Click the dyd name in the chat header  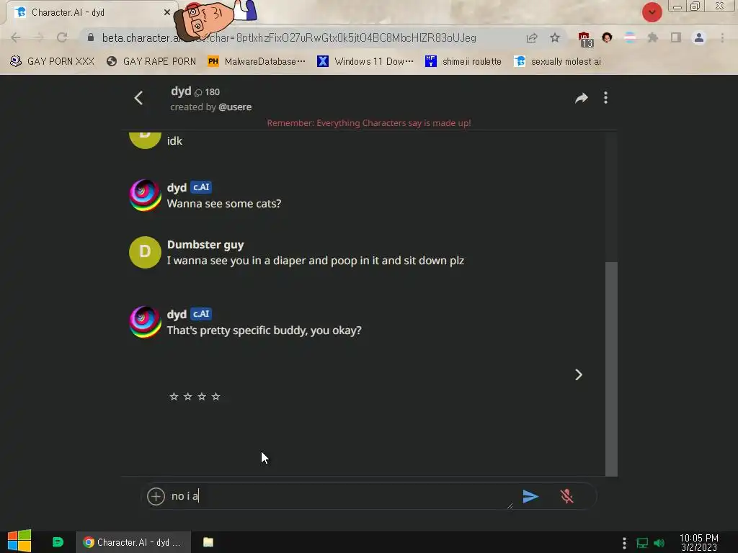[x=181, y=91]
